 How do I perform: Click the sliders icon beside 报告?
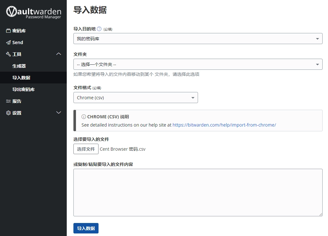(8, 101)
